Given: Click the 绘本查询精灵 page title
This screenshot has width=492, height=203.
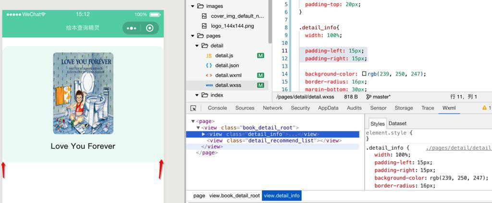Looking at the screenshot, I should coord(83,28).
